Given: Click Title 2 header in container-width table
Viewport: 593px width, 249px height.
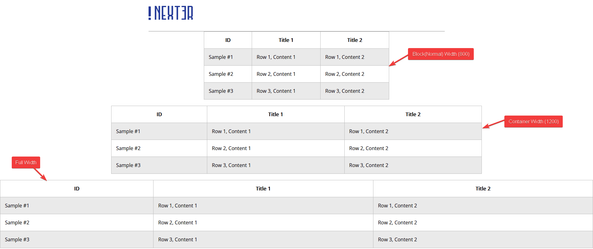Looking at the screenshot, I should (413, 114).
